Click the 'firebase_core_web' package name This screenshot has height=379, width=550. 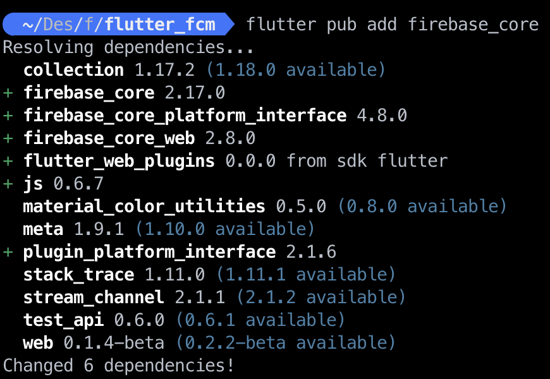click(x=109, y=138)
